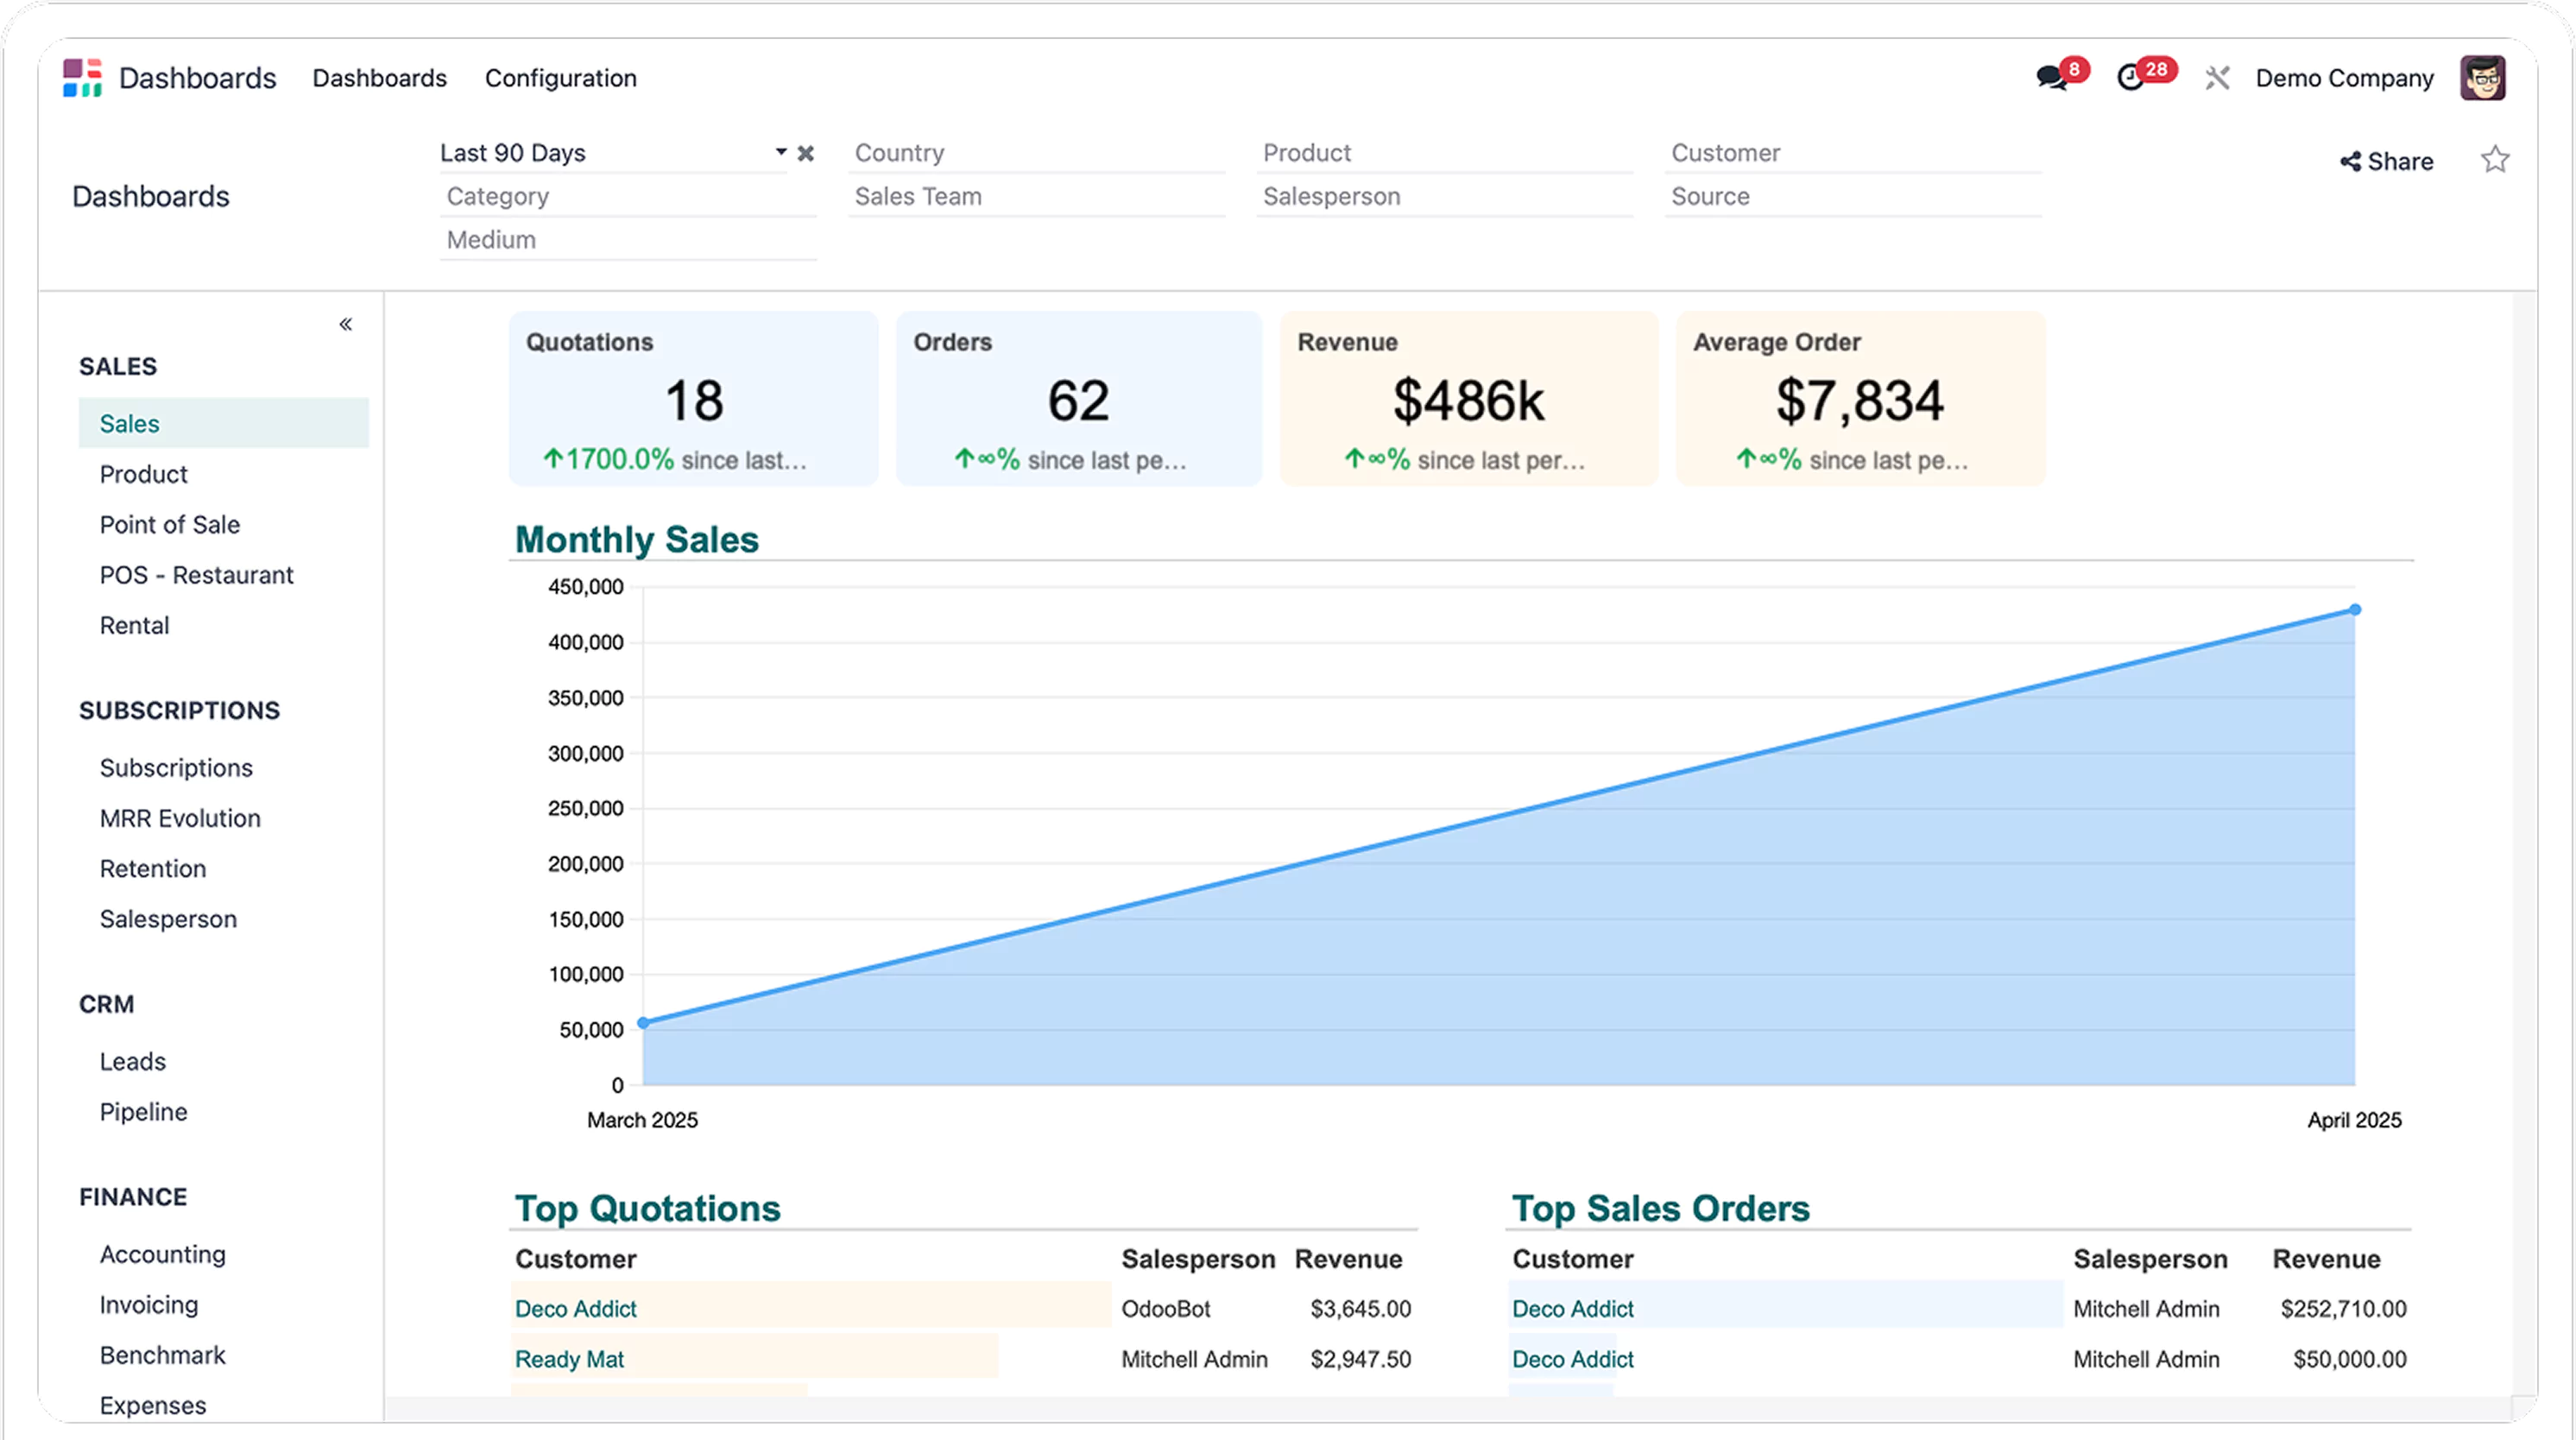2576x1440 pixels.
Task: Open the activities clock icon
Action: (2130, 77)
